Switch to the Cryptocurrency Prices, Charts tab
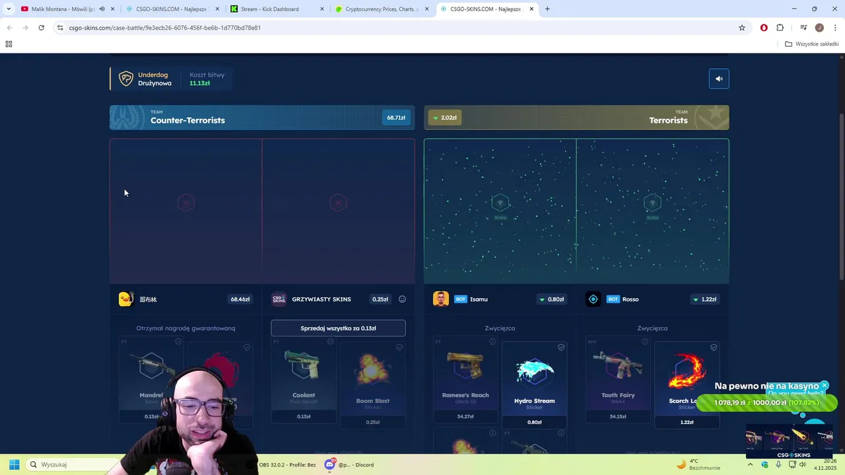 point(382,9)
